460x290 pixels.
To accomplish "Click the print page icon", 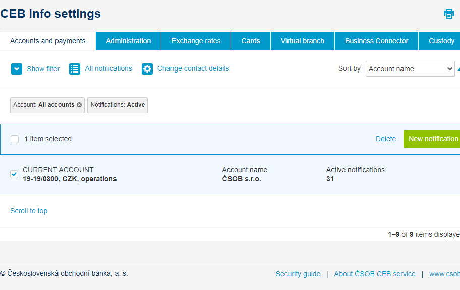I will click(x=449, y=14).
